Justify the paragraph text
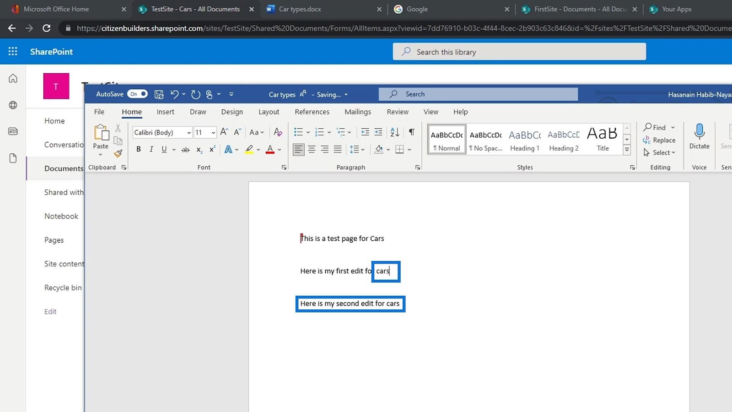 click(338, 149)
